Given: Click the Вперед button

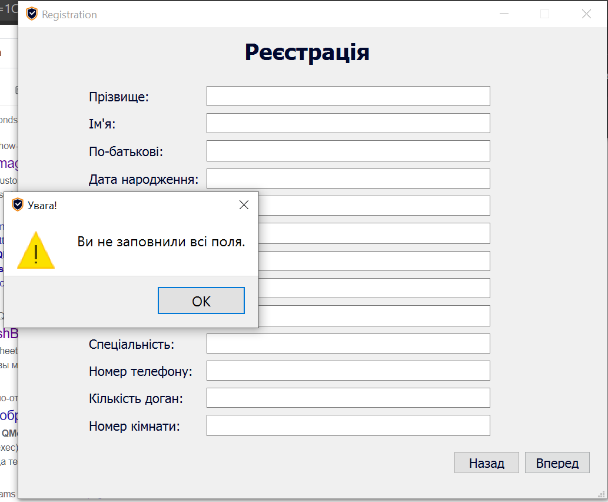Looking at the screenshot, I should 557,463.
